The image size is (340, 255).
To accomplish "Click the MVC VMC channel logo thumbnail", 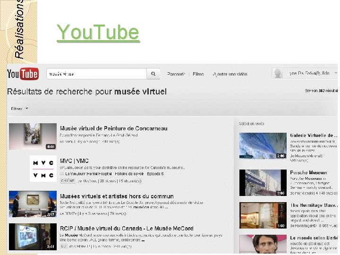I will pyautogui.click(x=43, y=169).
